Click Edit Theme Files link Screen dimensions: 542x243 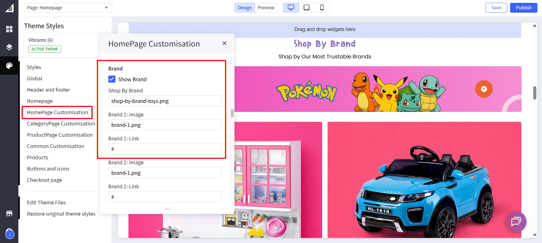46,202
